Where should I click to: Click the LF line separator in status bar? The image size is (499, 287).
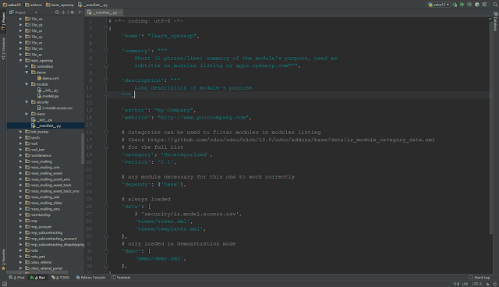(465, 284)
